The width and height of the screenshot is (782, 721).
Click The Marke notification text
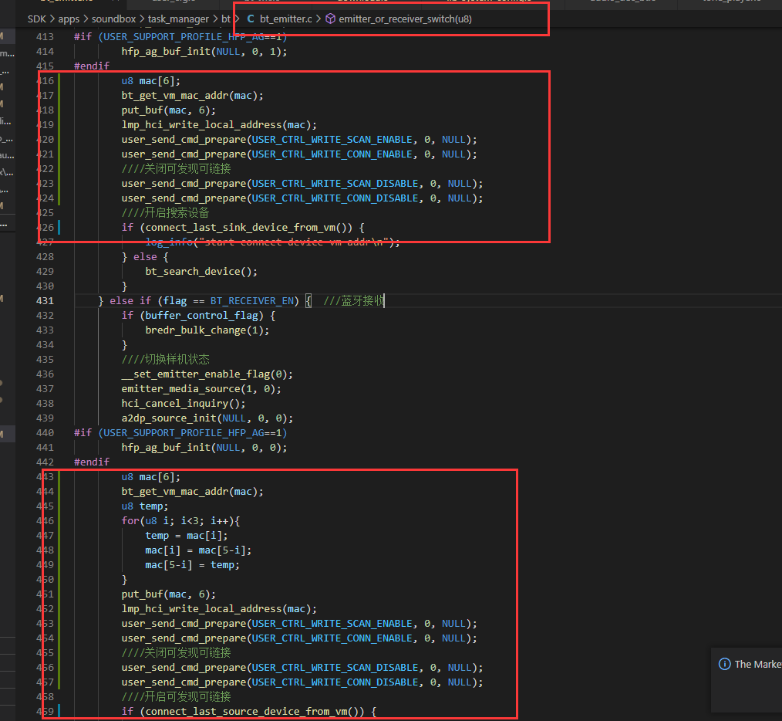coord(758,664)
